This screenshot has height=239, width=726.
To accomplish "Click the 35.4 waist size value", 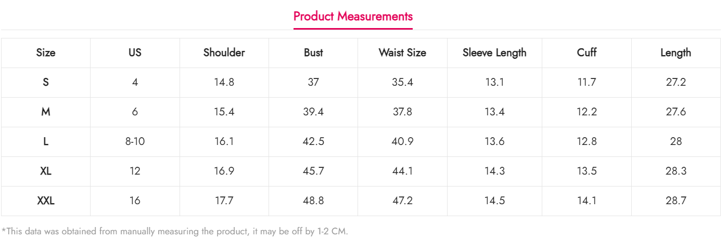I will pyautogui.click(x=402, y=82).
